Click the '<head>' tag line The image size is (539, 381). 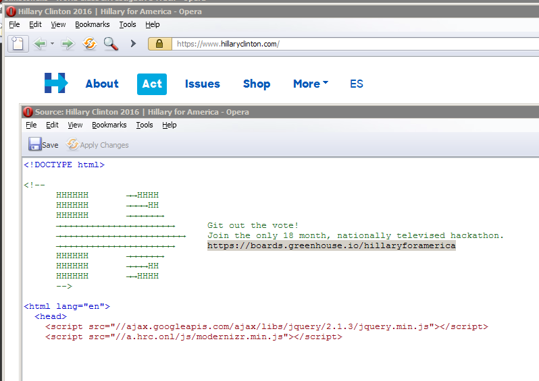point(51,316)
